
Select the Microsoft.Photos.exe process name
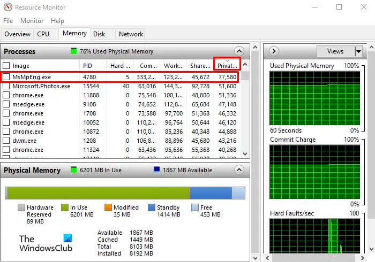point(41,86)
